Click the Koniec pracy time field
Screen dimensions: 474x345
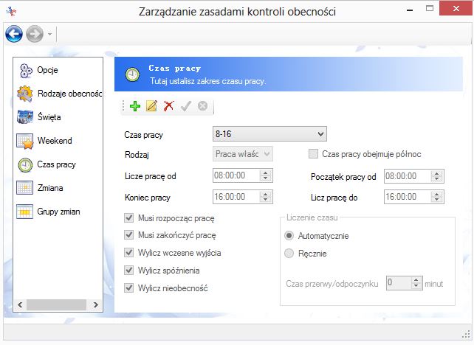pos(236,198)
